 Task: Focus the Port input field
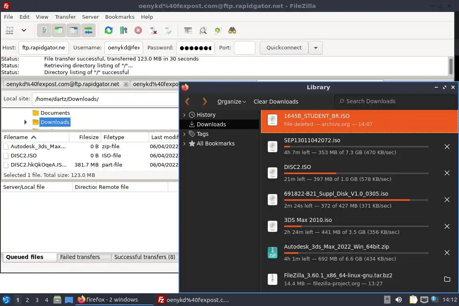click(245, 48)
